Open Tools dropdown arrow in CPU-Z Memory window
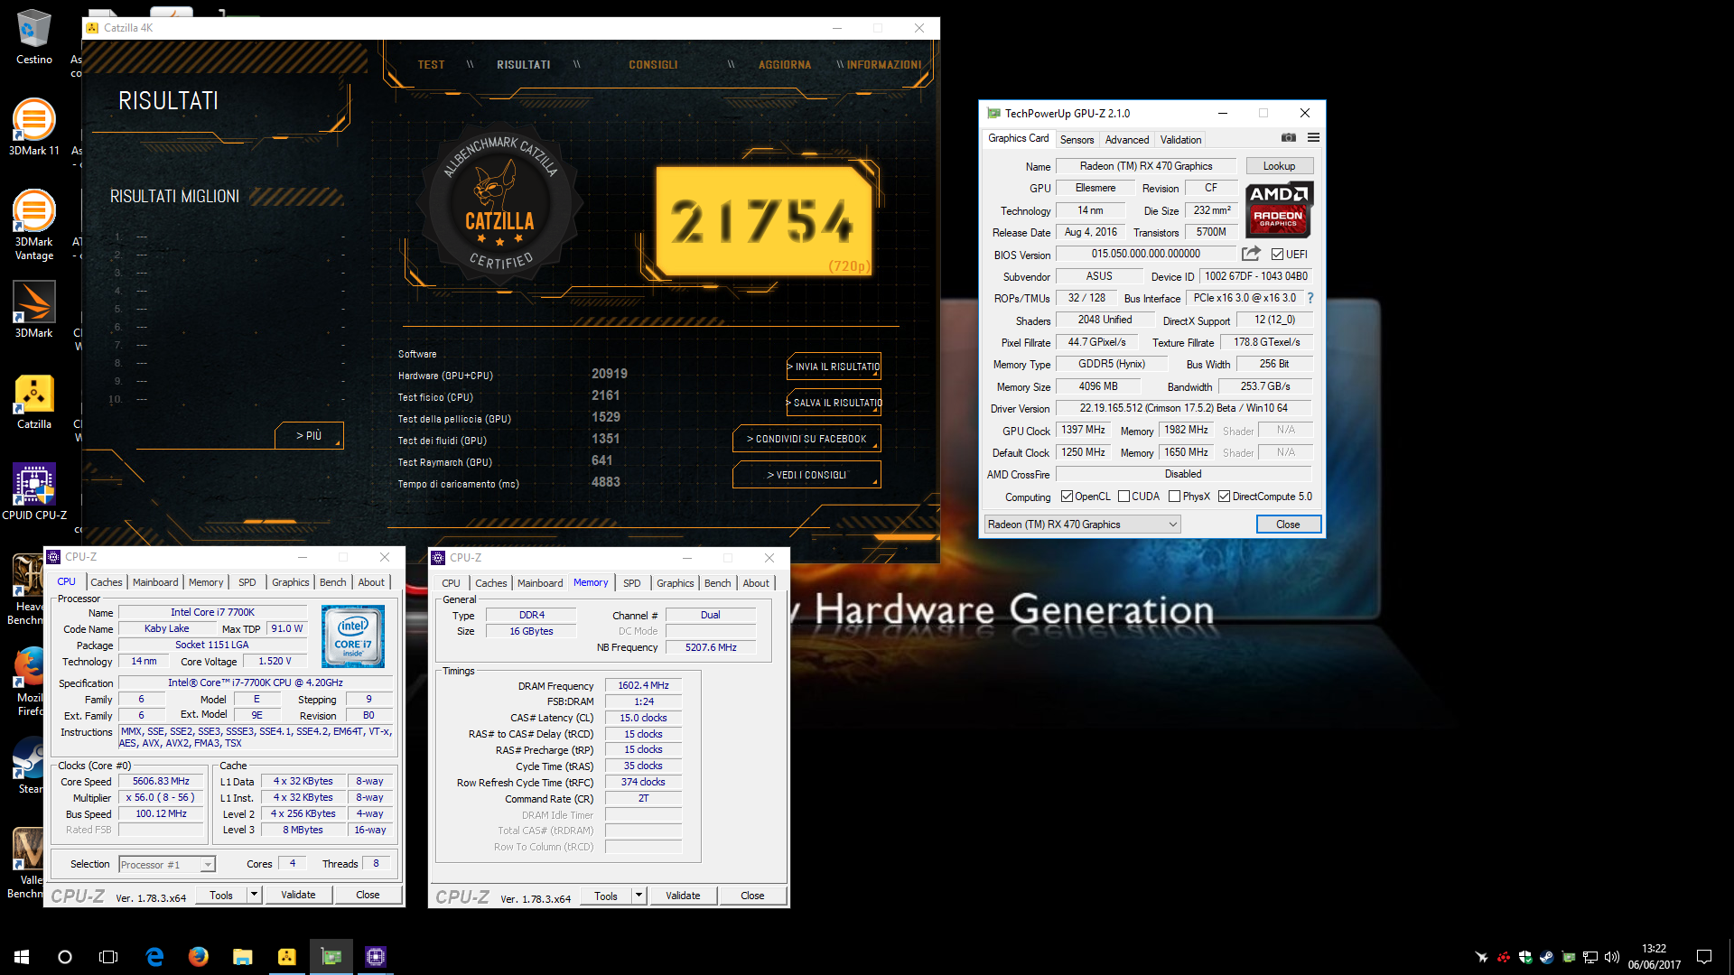 (x=639, y=896)
